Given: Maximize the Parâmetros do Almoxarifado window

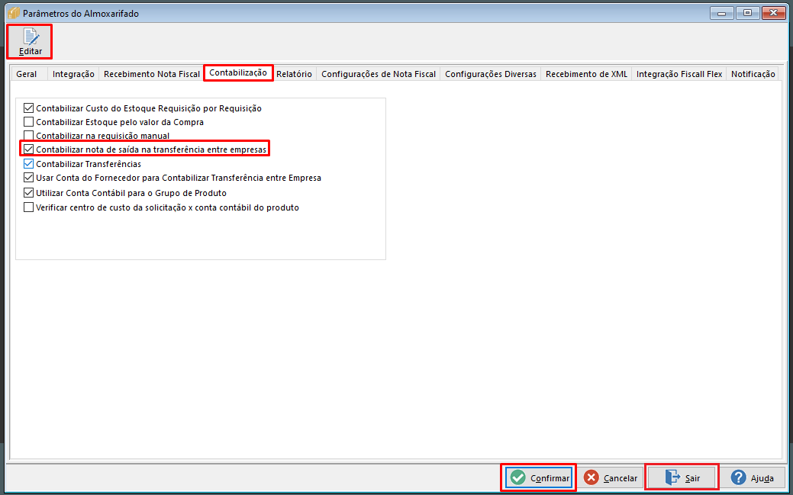Looking at the screenshot, I should pos(747,13).
